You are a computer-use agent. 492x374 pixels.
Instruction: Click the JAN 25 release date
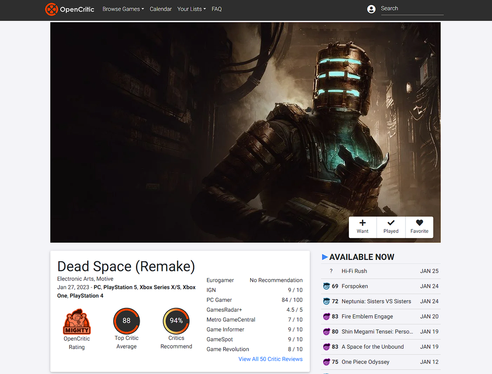(x=429, y=271)
